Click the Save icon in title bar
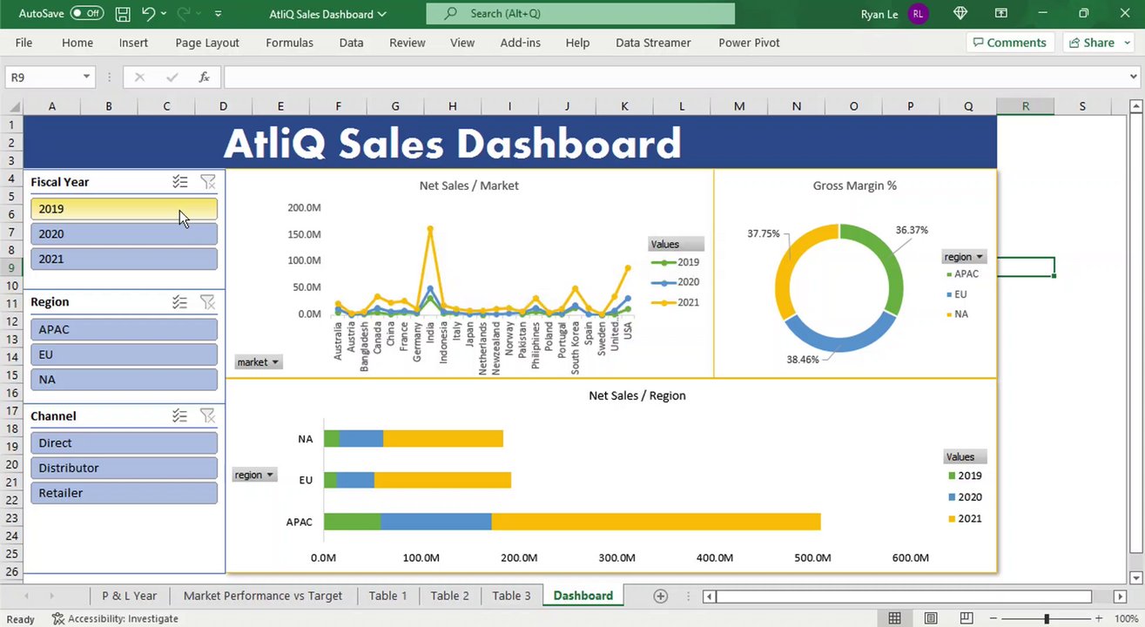 123,14
